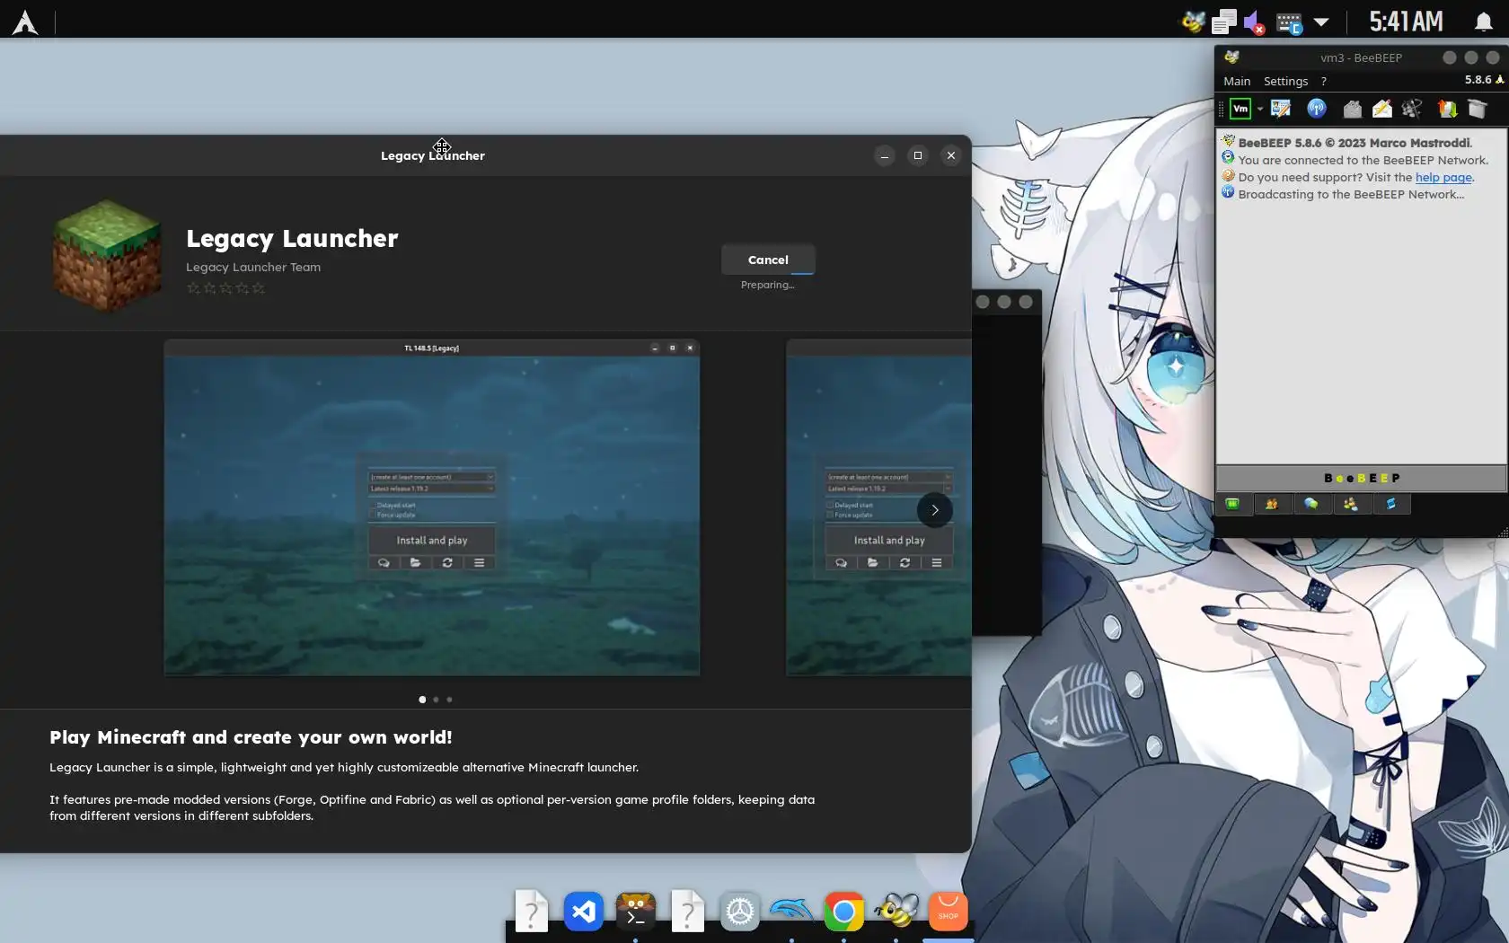Image resolution: width=1509 pixels, height=943 pixels.
Task: Click the BeeBEEP version 5.8.6 label
Action: coord(1478,80)
